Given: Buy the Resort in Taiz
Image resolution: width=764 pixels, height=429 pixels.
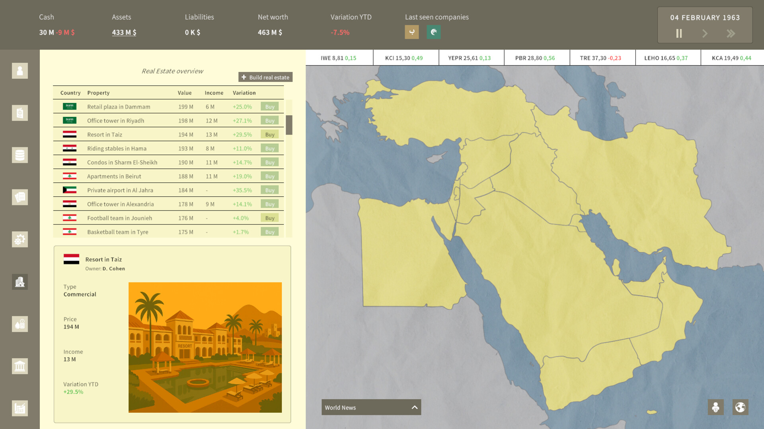Looking at the screenshot, I should pos(269,134).
